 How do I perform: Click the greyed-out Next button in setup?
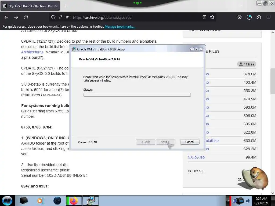coord(165,142)
